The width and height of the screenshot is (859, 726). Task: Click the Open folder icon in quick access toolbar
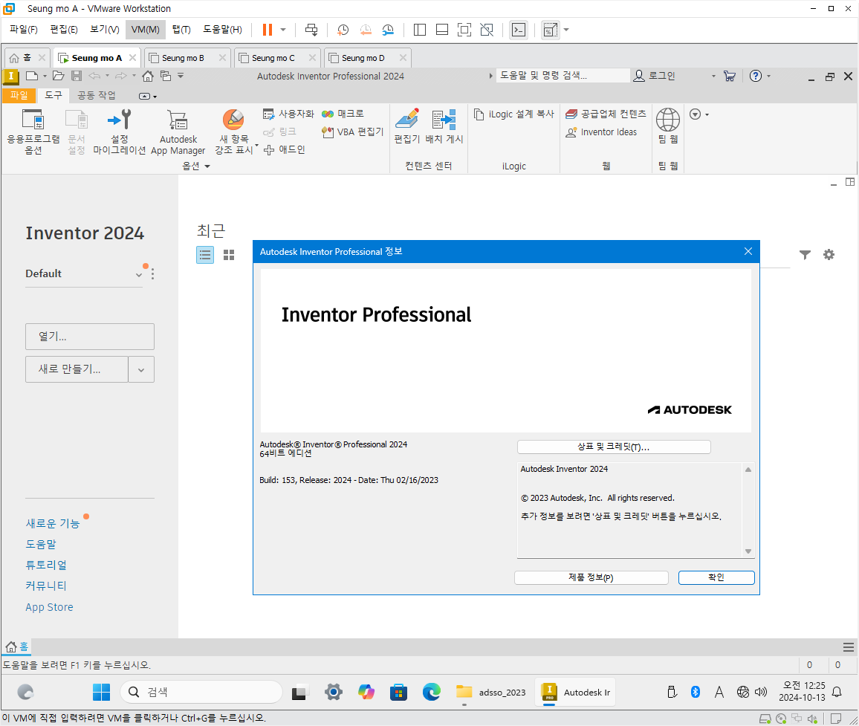tap(59, 76)
